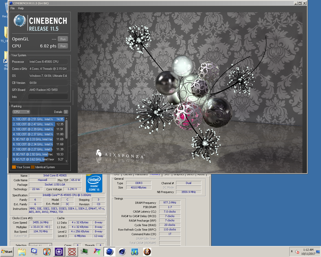Click the CB Version field 64 Bit
Image resolution: width=321 pixels, height=257 pixels.
click(x=48, y=83)
